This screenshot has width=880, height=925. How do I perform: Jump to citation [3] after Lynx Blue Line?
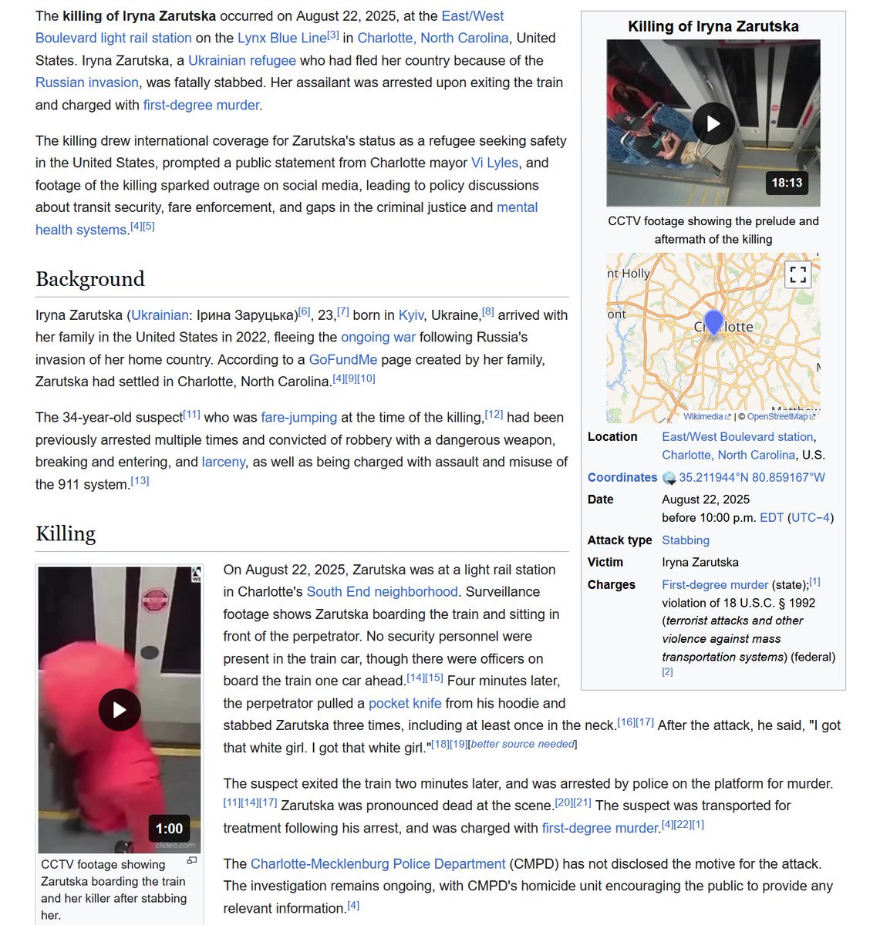333,35
